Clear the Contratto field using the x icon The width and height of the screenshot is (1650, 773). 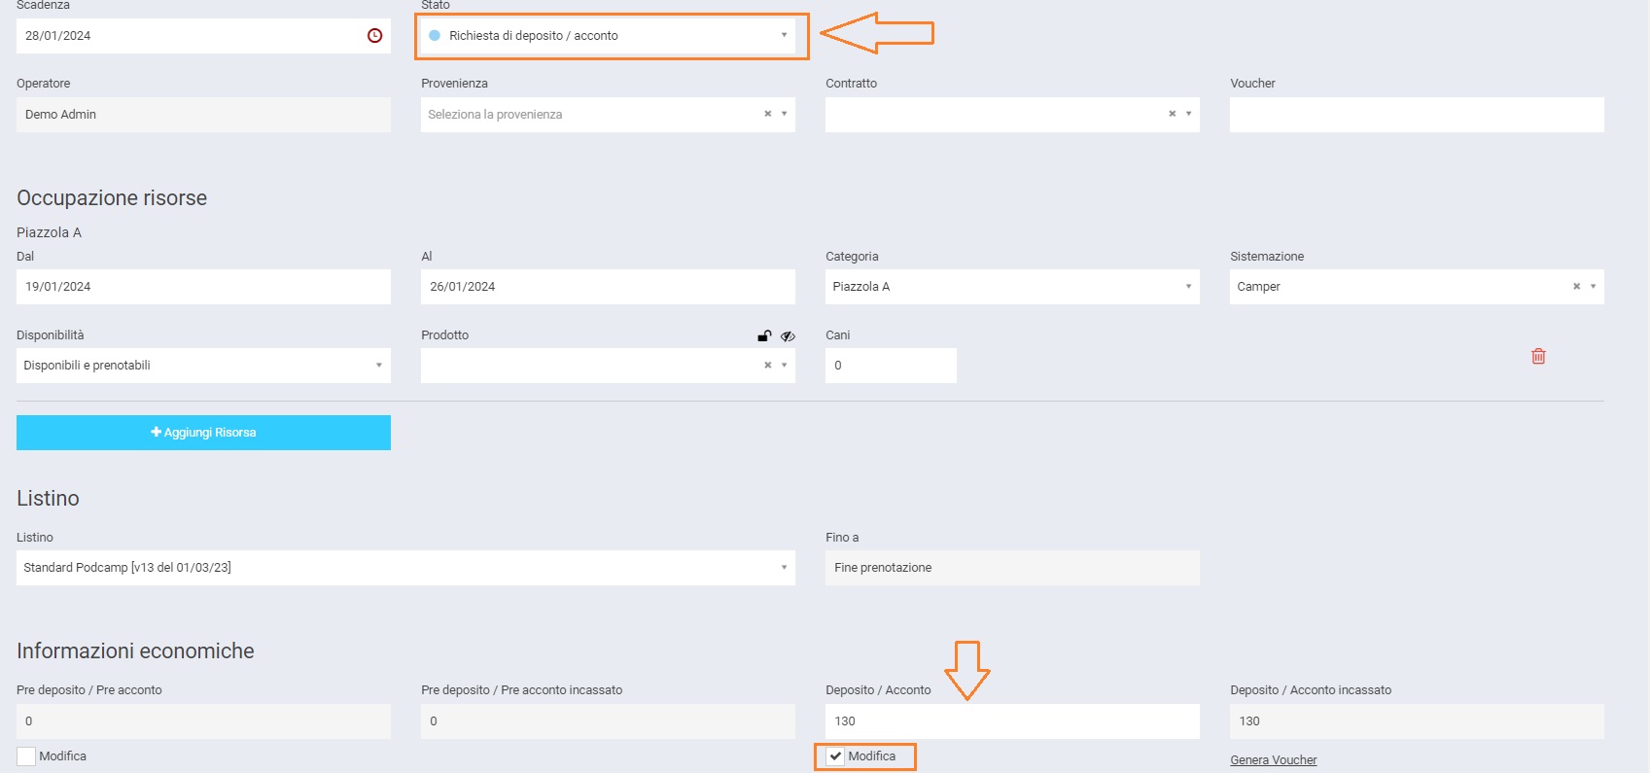(x=1172, y=114)
